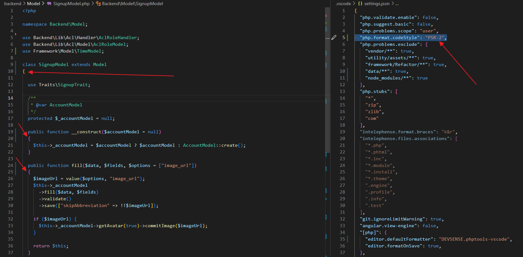Click Backend\Model\SignupModel symbol breadcrumb text
This screenshot has height=257, width=523.
pos(132,4)
